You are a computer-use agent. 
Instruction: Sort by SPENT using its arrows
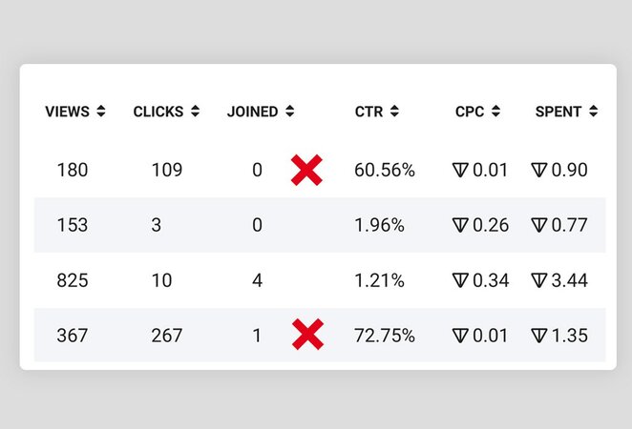[592, 112]
